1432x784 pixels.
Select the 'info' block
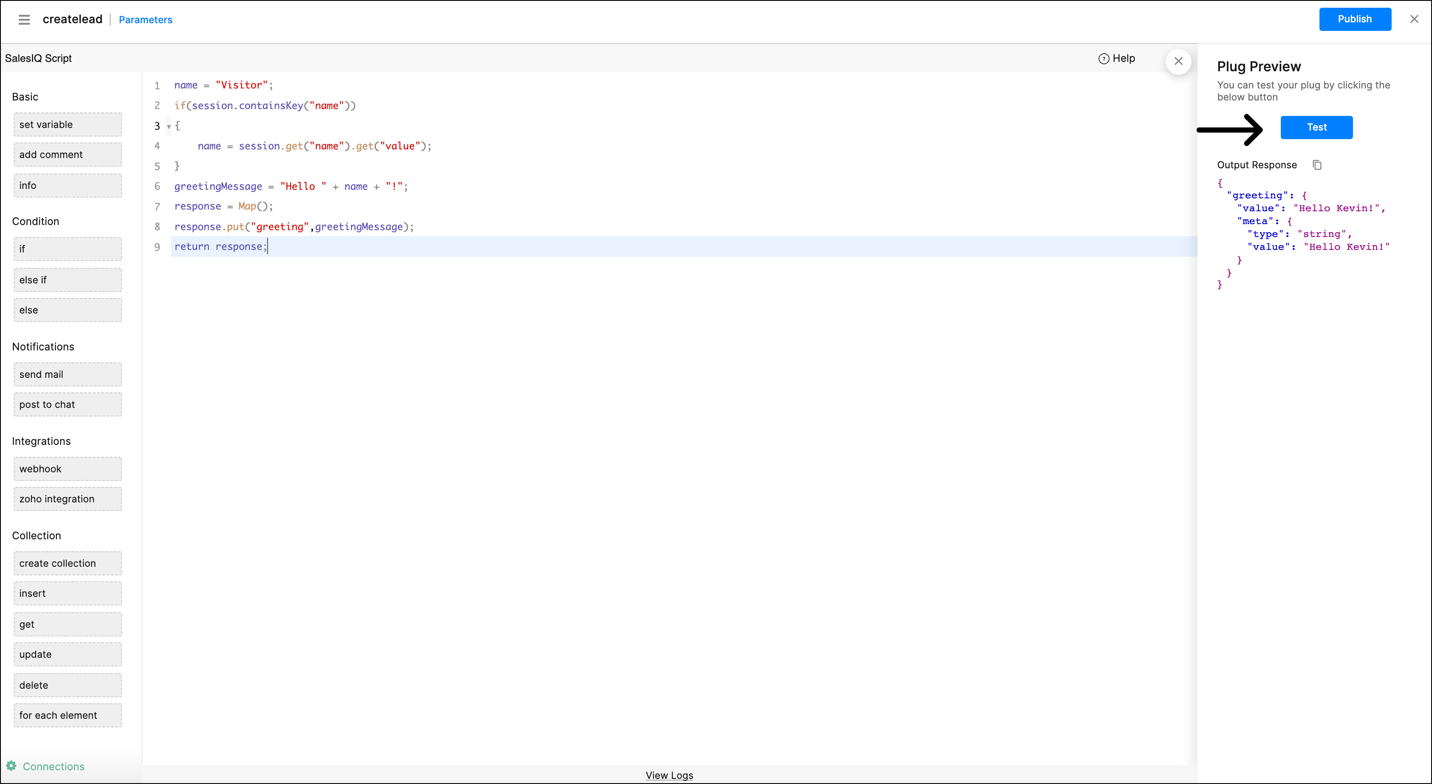point(68,185)
